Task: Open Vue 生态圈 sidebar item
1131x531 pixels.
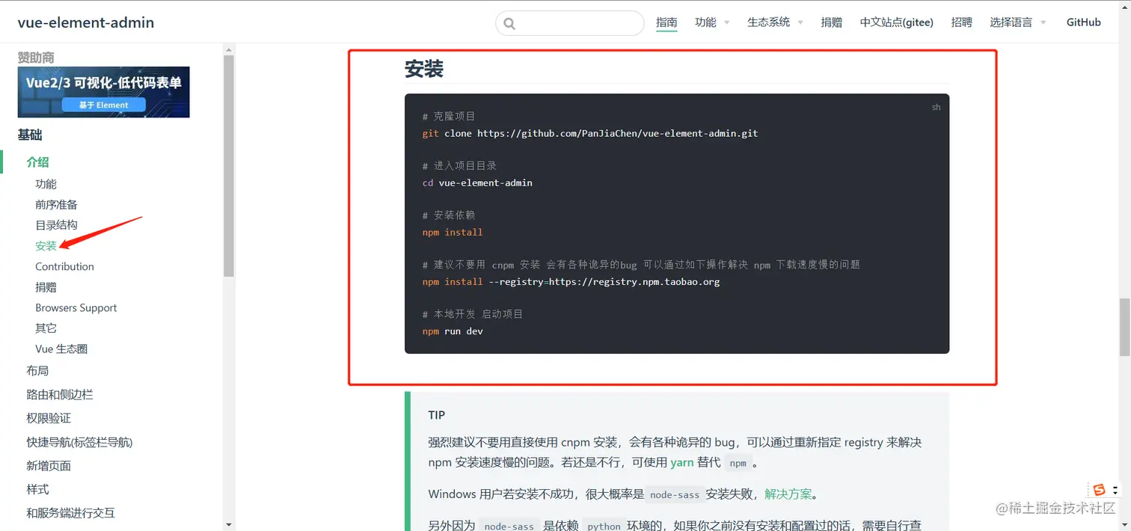Action: tap(61, 349)
